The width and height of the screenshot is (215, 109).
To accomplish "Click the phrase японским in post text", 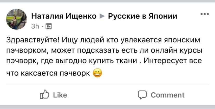I will 173,41.
